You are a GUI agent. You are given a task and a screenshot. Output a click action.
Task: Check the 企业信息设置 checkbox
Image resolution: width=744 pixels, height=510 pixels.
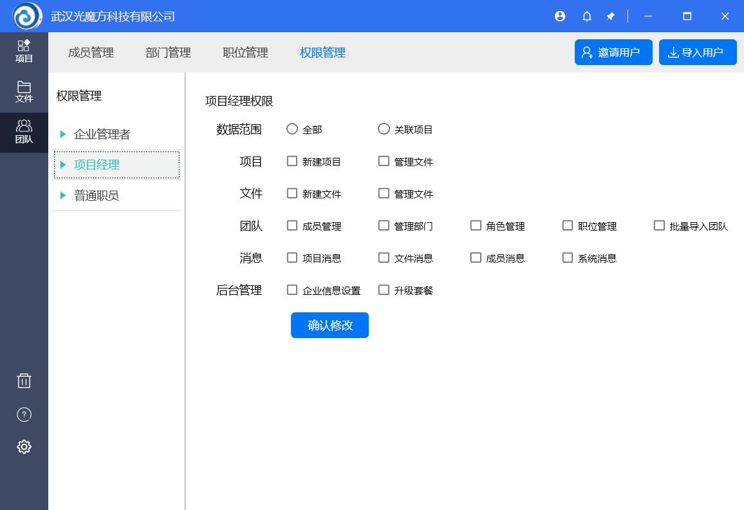click(x=292, y=290)
